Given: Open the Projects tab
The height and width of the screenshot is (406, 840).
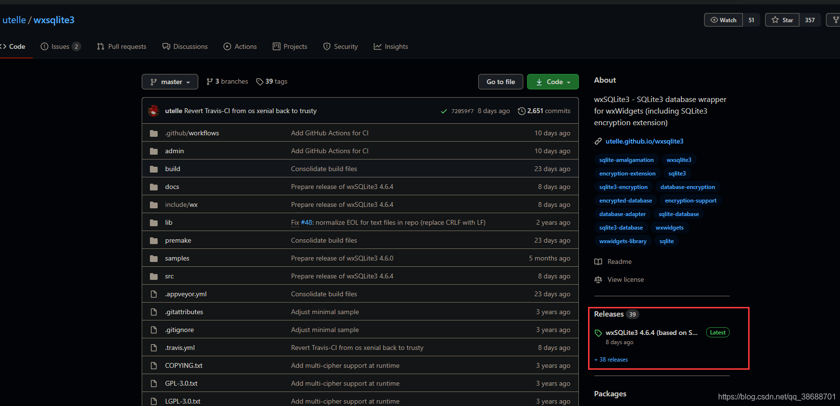Looking at the screenshot, I should (x=290, y=46).
